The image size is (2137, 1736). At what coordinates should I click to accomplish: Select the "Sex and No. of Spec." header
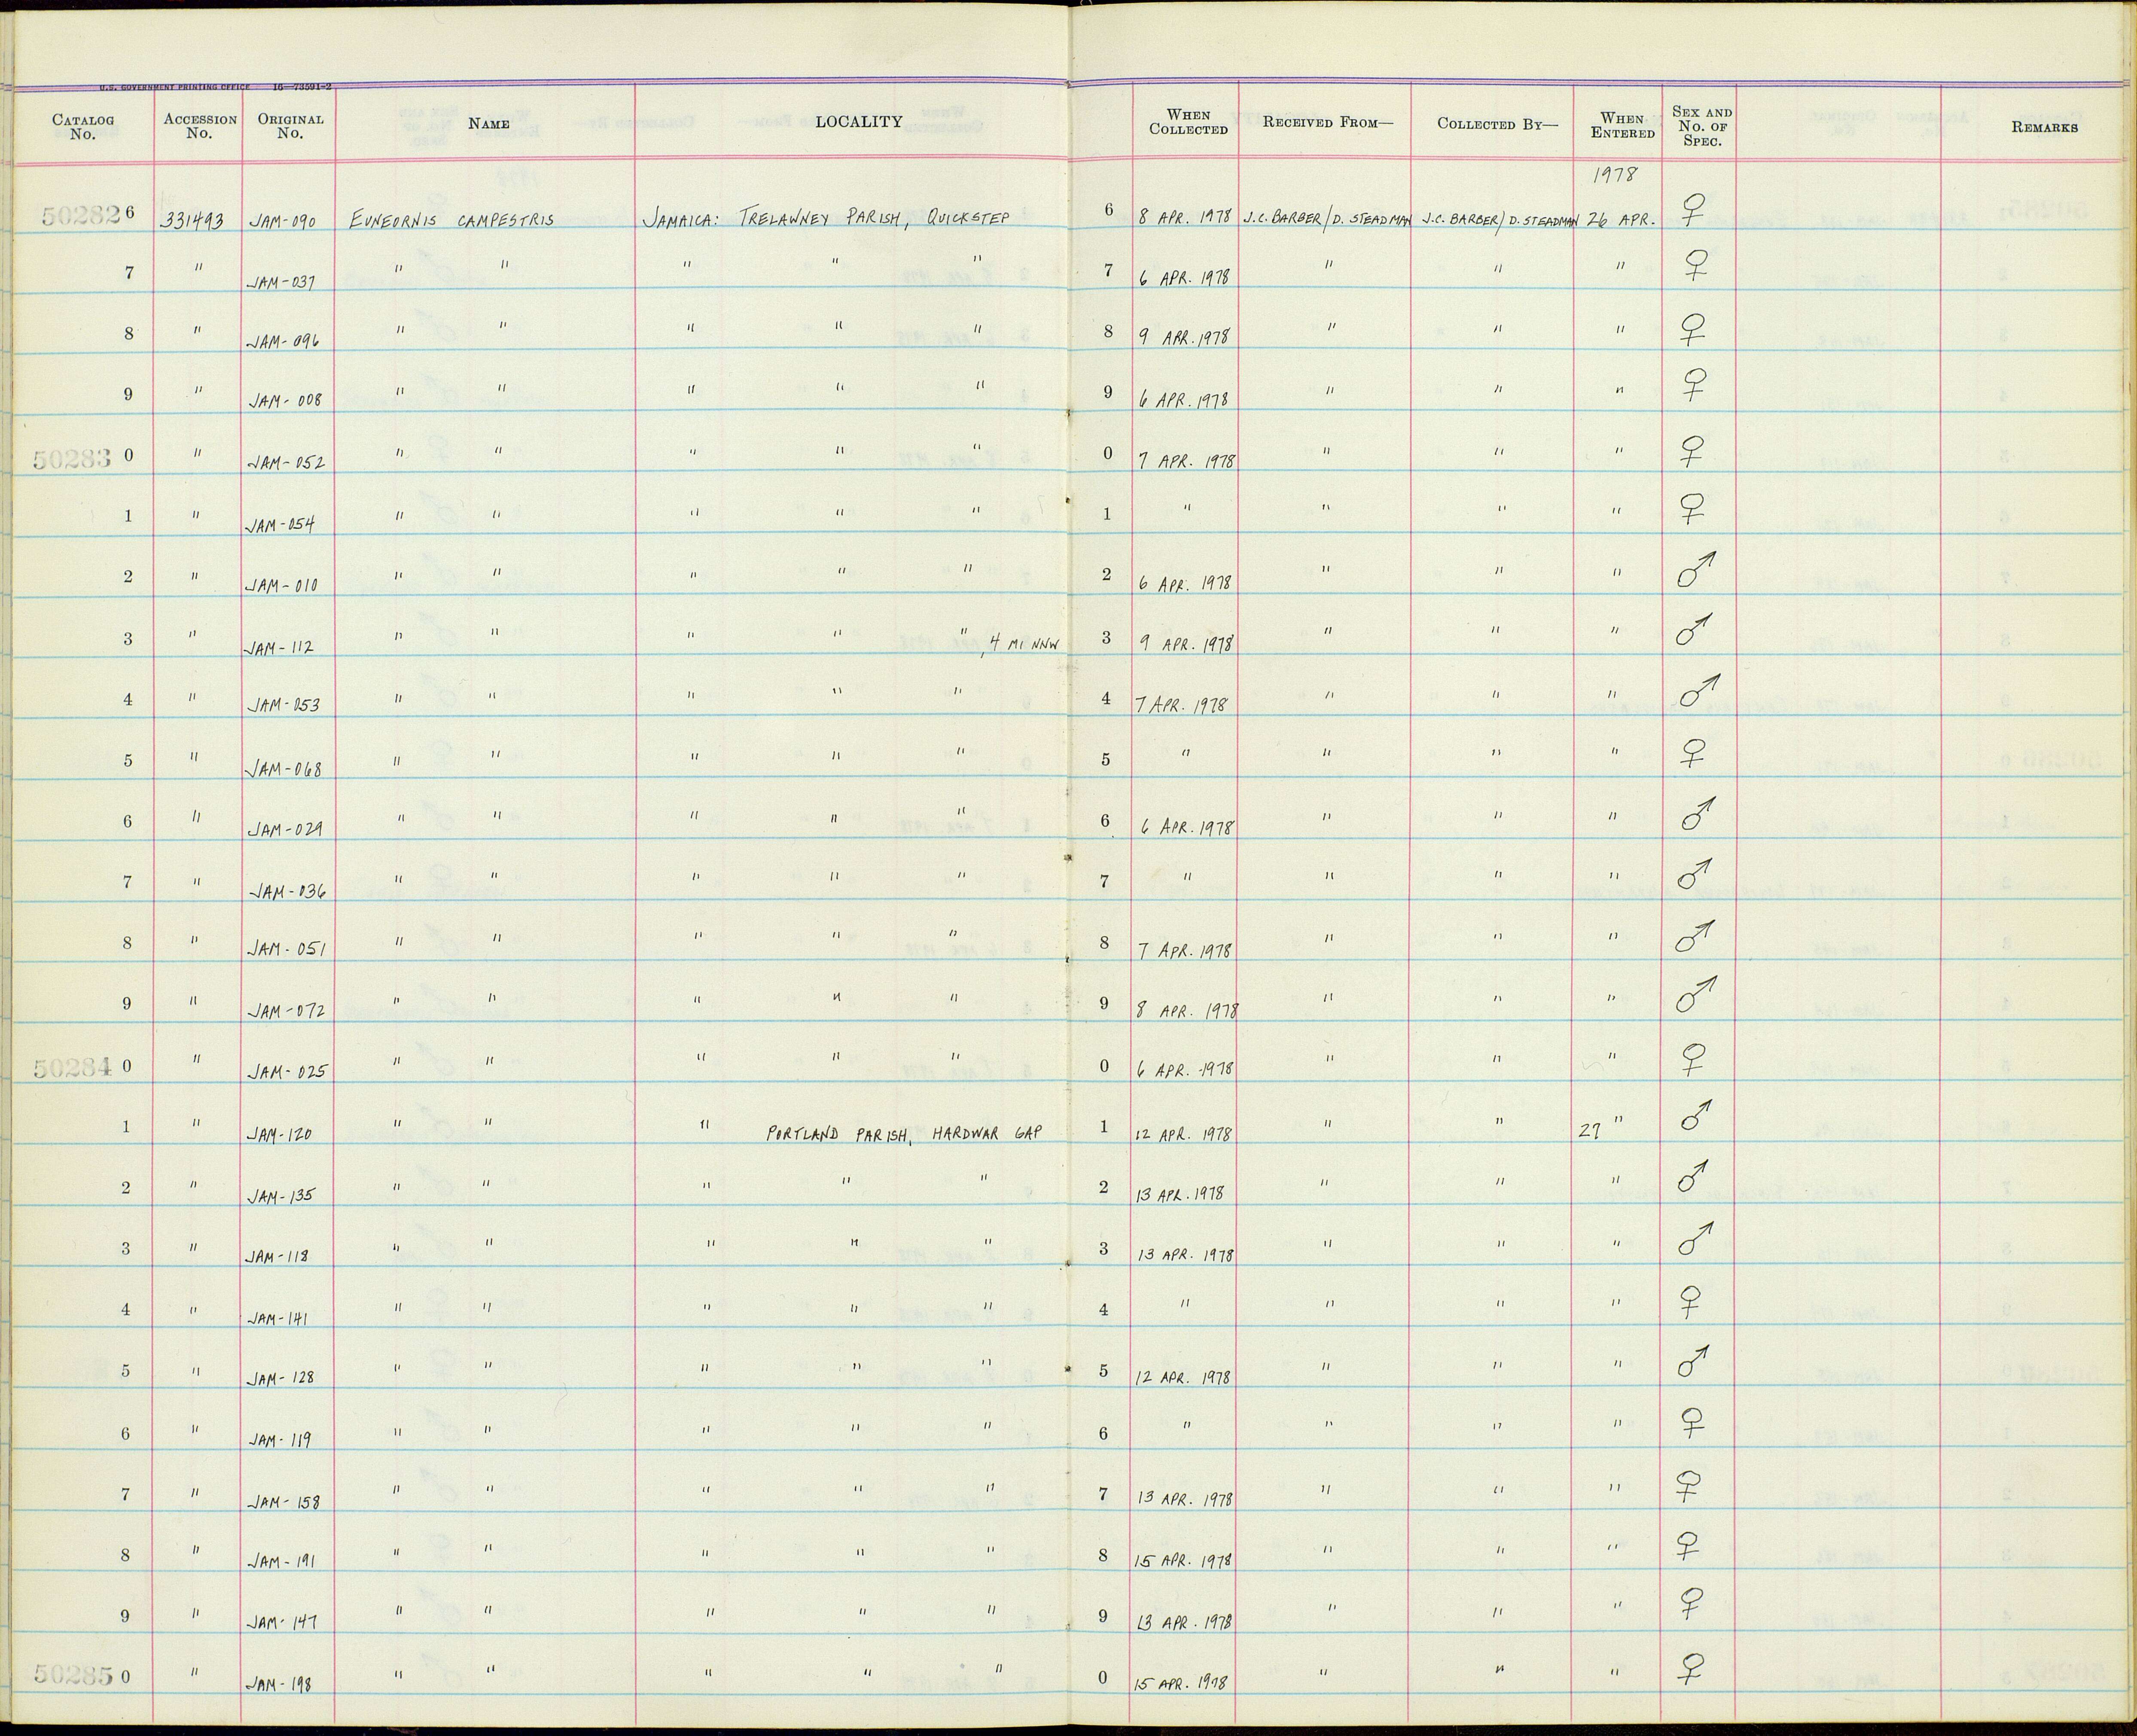1701,126
